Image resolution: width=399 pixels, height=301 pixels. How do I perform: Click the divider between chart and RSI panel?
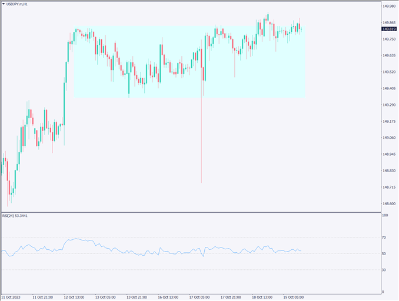(188, 212)
